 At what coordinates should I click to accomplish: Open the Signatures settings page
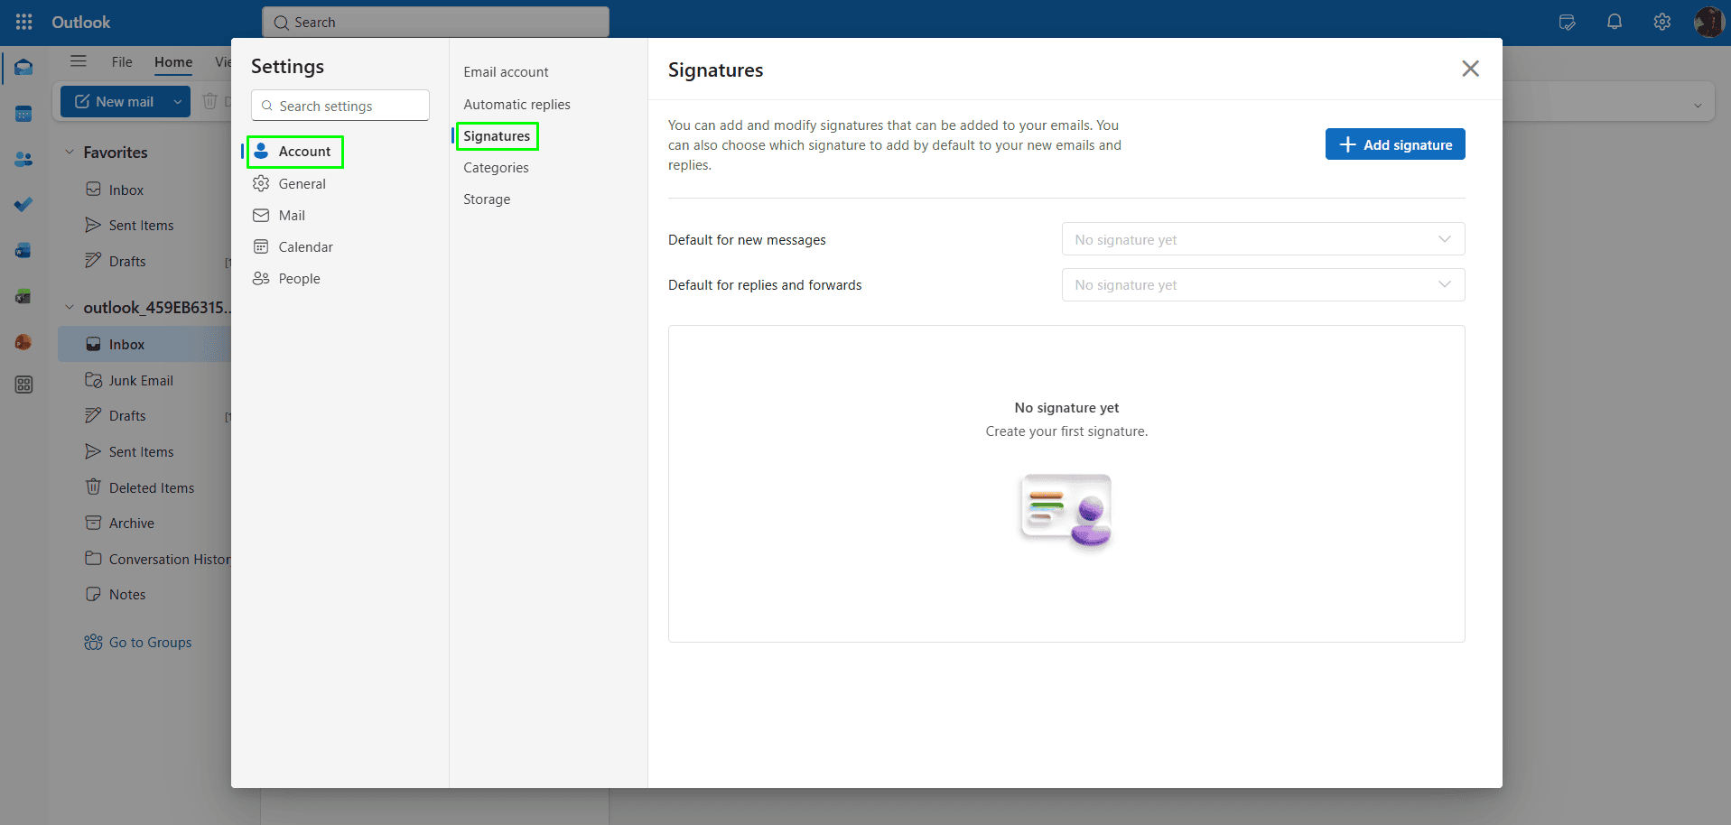pyautogui.click(x=497, y=136)
